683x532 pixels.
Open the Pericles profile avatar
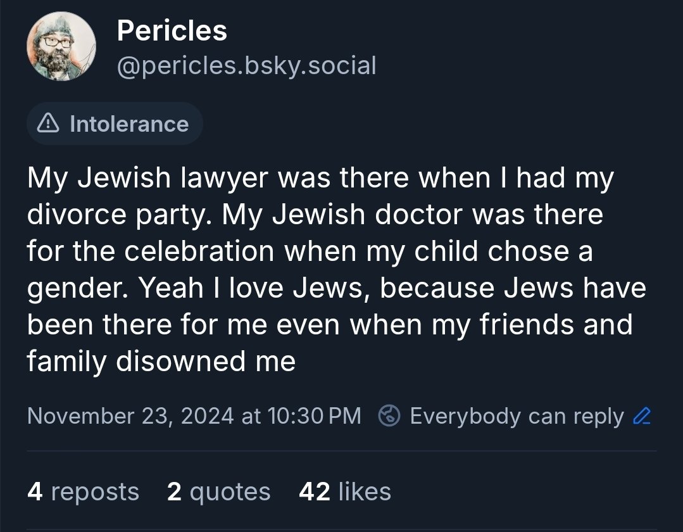(61, 47)
